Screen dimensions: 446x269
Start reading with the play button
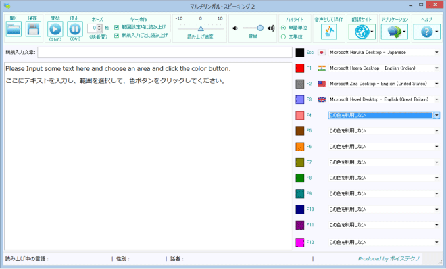pyautogui.click(x=55, y=29)
